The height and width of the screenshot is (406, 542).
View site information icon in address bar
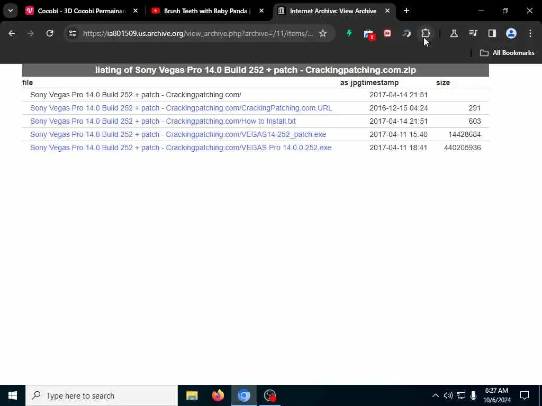tap(72, 33)
